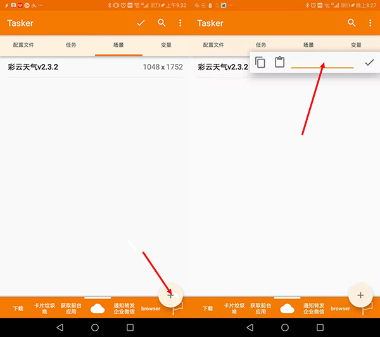
Task: Select the 变量 tab on left screen
Action: [x=166, y=46]
